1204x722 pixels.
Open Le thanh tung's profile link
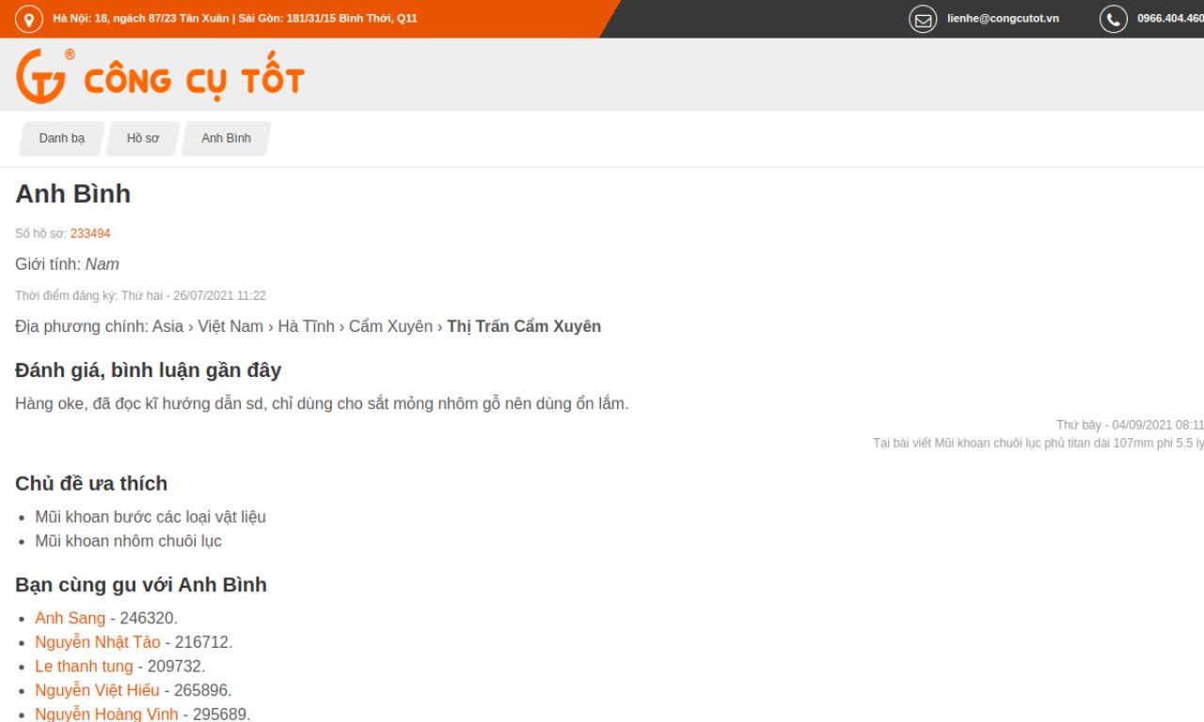(x=84, y=666)
